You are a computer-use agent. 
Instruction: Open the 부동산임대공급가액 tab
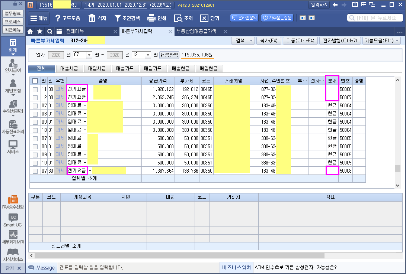point(196,31)
